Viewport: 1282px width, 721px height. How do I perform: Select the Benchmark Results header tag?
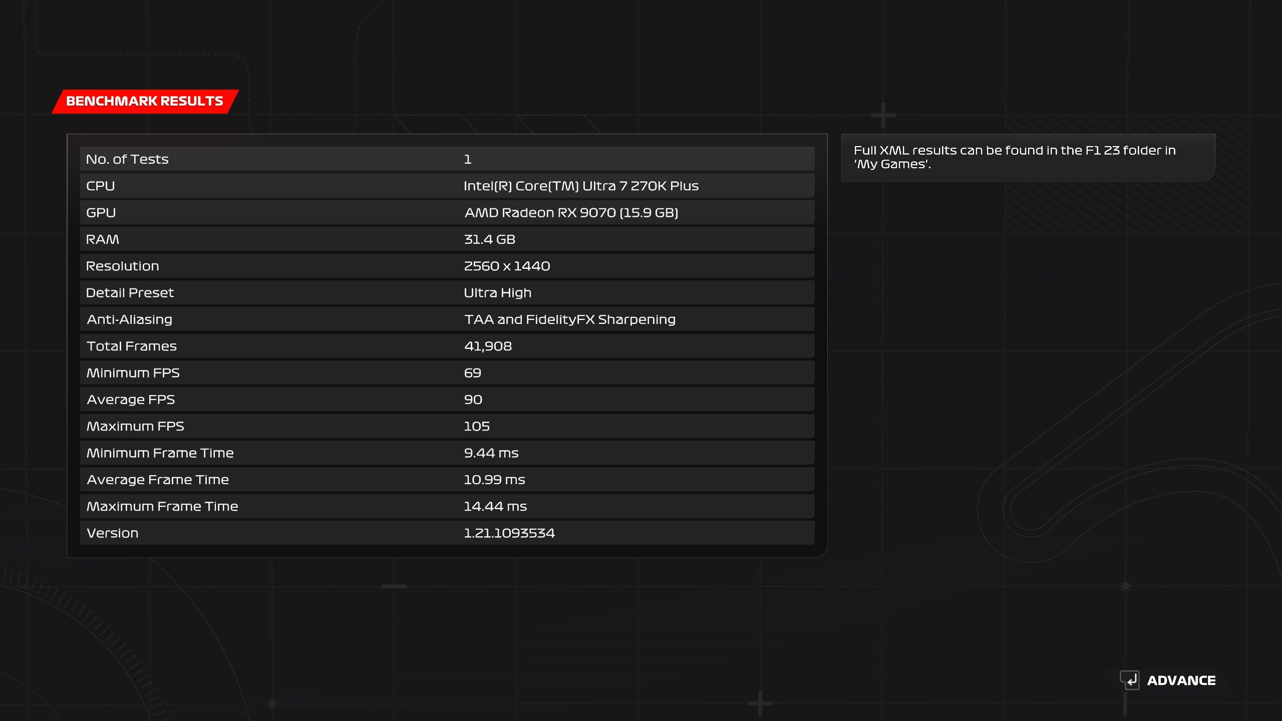pyautogui.click(x=145, y=101)
